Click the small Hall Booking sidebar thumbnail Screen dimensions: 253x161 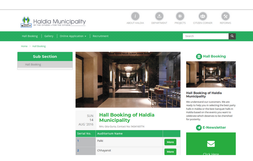[x=211, y=75]
